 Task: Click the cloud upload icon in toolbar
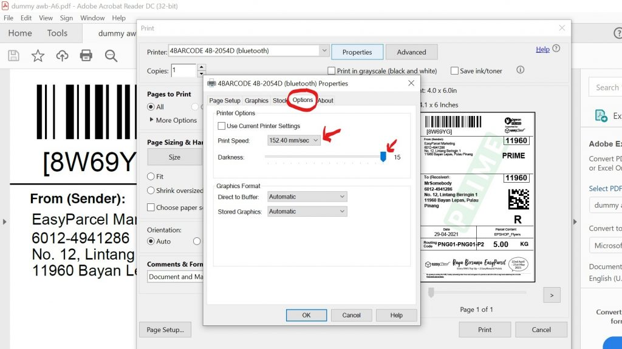coord(62,55)
